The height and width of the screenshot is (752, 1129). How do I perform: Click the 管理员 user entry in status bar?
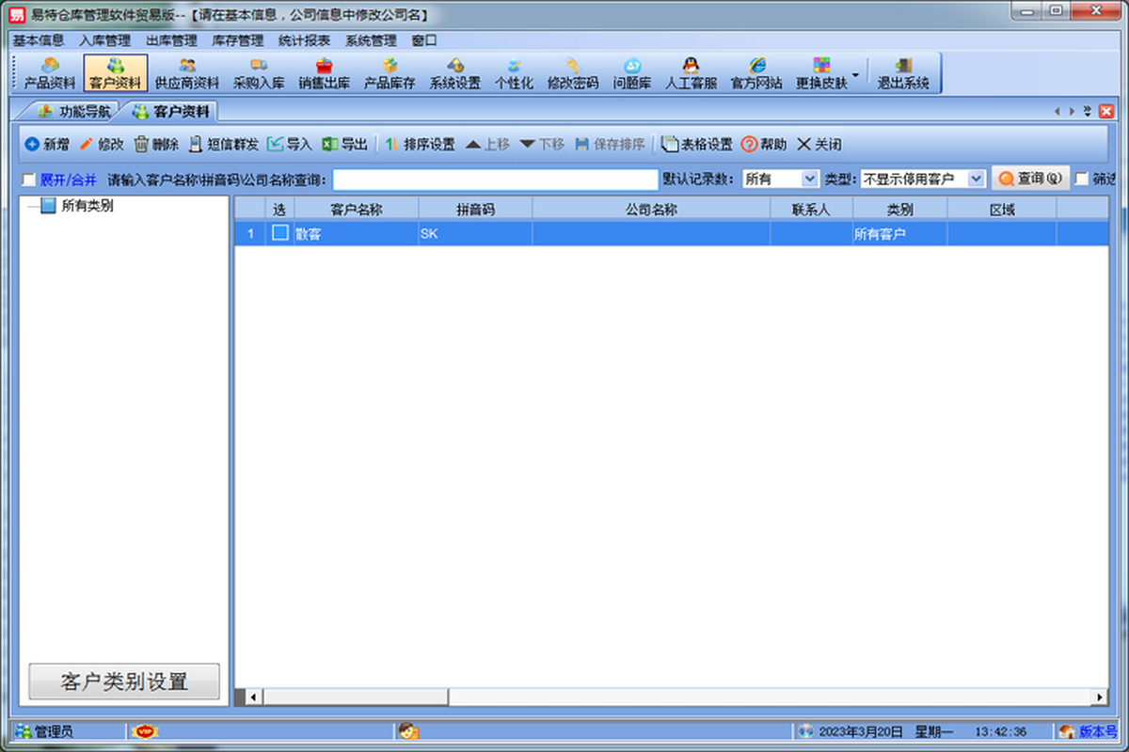[x=45, y=731]
